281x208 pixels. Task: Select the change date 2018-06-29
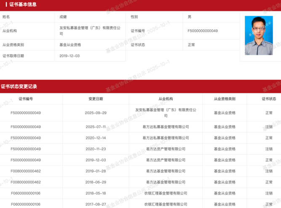[96, 182]
